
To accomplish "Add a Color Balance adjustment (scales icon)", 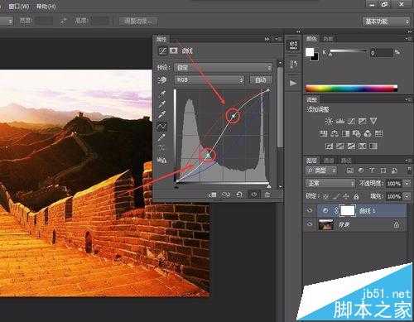I will point(335,133).
